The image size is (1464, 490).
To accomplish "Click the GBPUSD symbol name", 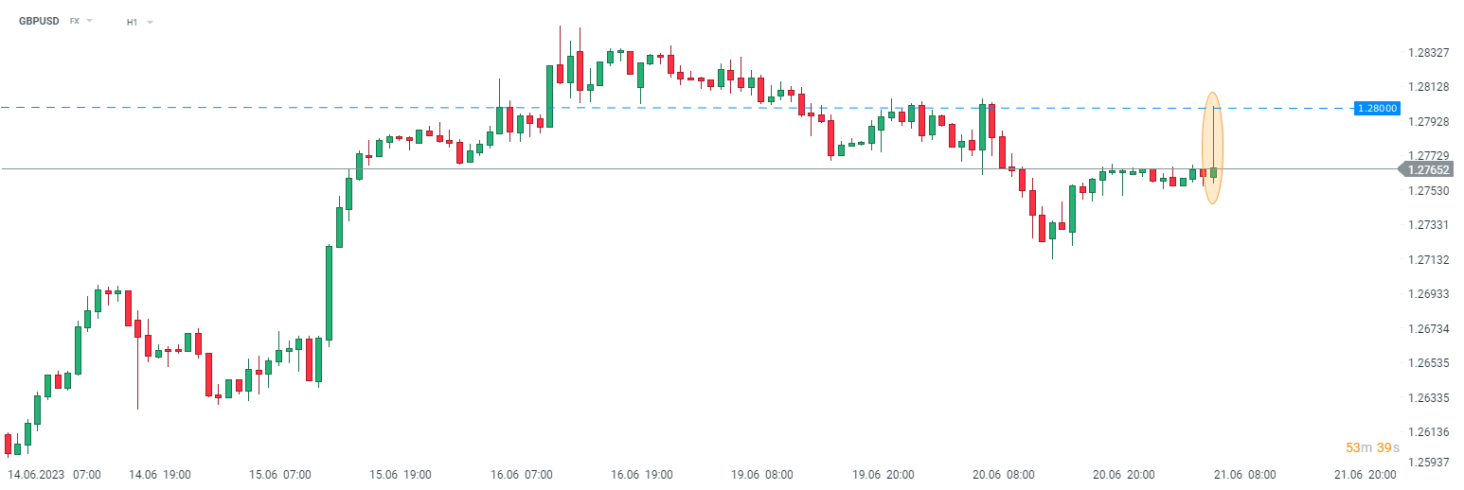I will coord(38,21).
